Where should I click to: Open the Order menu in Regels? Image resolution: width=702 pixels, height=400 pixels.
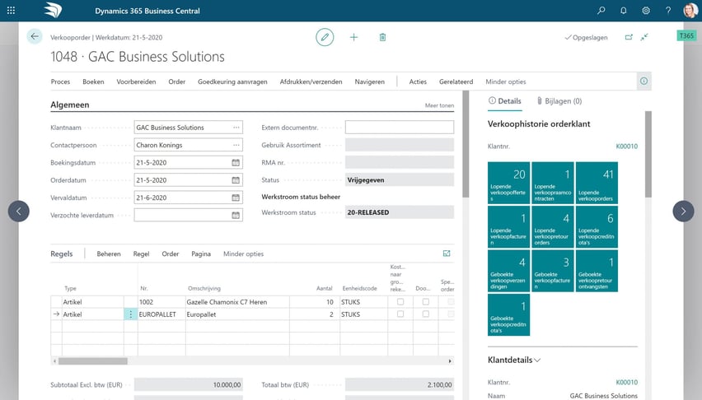[x=170, y=253]
